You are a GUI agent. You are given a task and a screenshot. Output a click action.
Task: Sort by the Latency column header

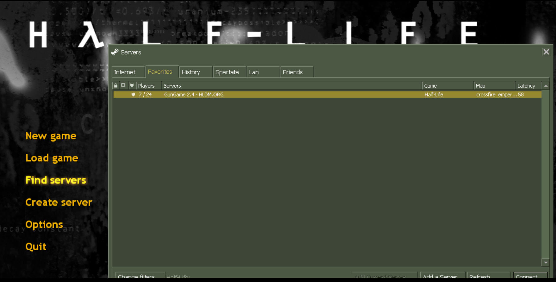tap(529, 86)
